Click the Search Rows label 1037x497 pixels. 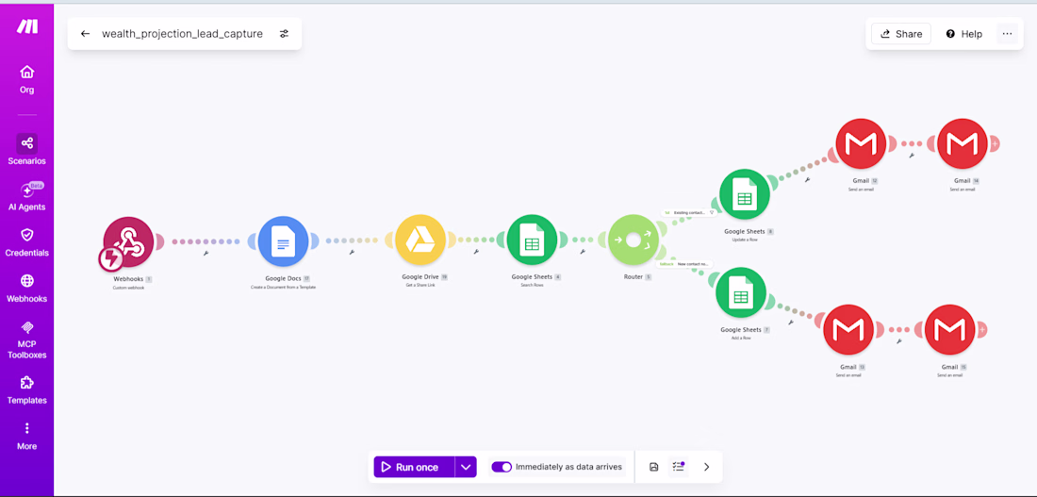(532, 285)
